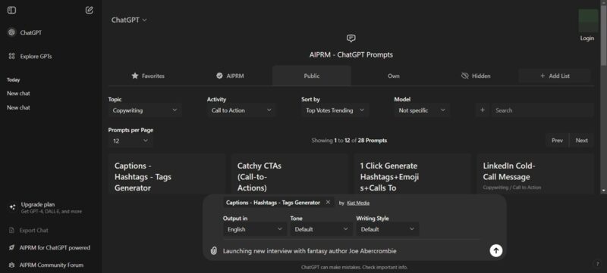Open the Kiat Media author link
607x273 pixels.
click(x=358, y=203)
